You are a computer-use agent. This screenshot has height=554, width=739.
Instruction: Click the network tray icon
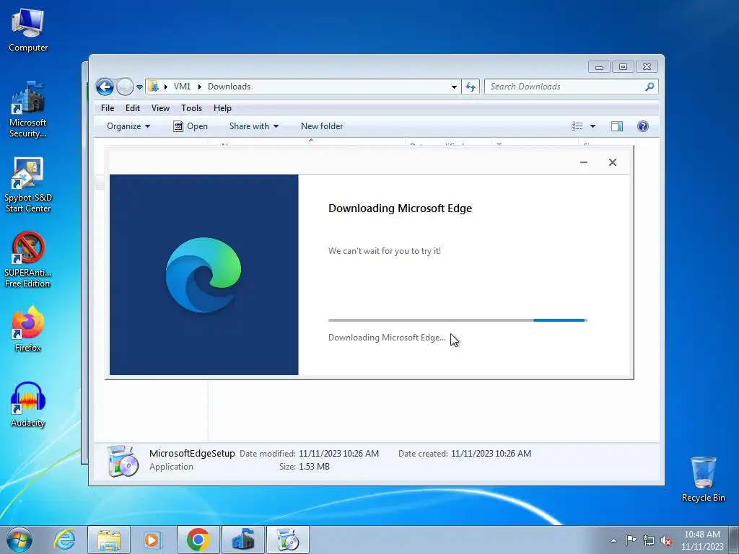click(x=649, y=540)
